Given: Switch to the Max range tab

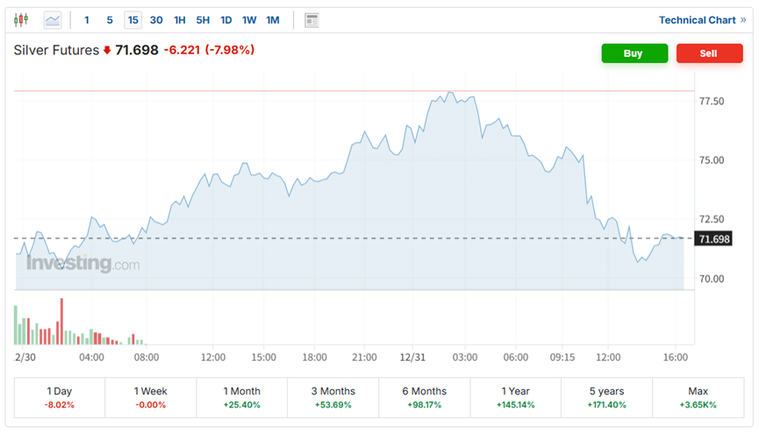Looking at the screenshot, I should [698, 397].
